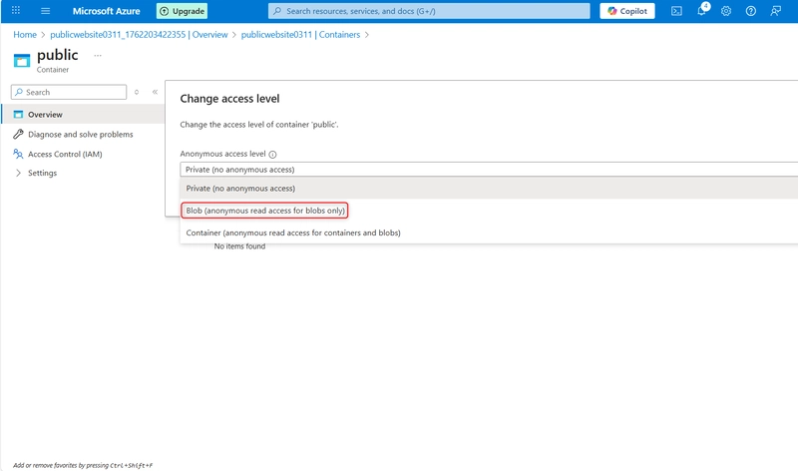798x471 pixels.
Task: Go to Access Control (IAM)
Action: [65, 154]
